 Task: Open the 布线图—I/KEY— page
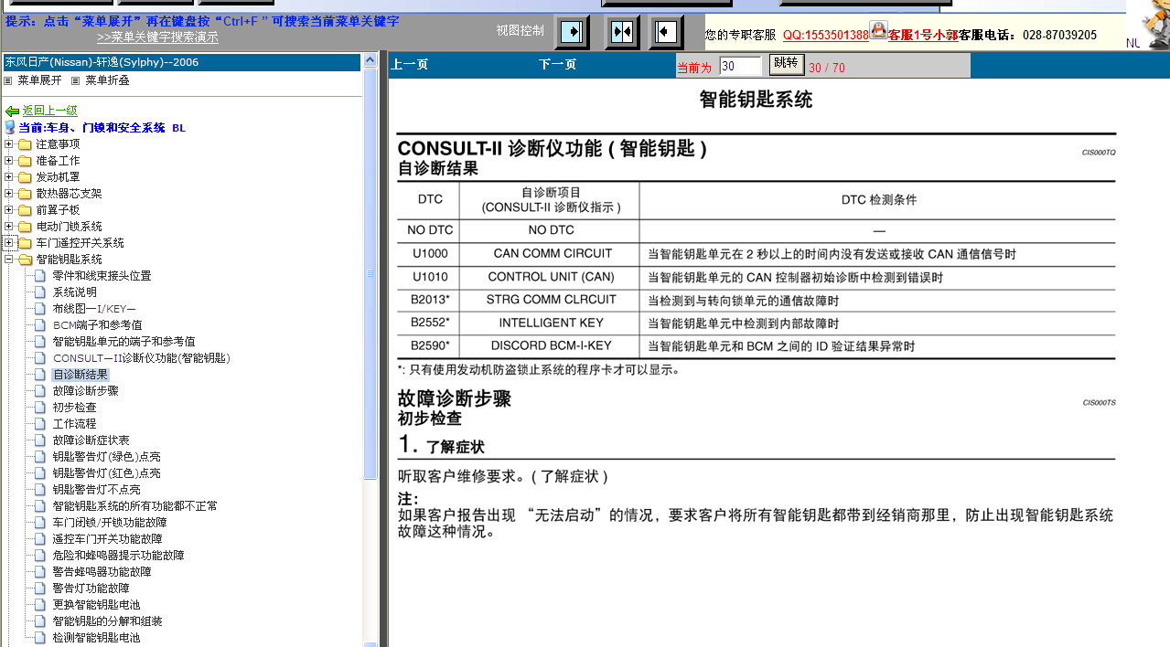(94, 309)
